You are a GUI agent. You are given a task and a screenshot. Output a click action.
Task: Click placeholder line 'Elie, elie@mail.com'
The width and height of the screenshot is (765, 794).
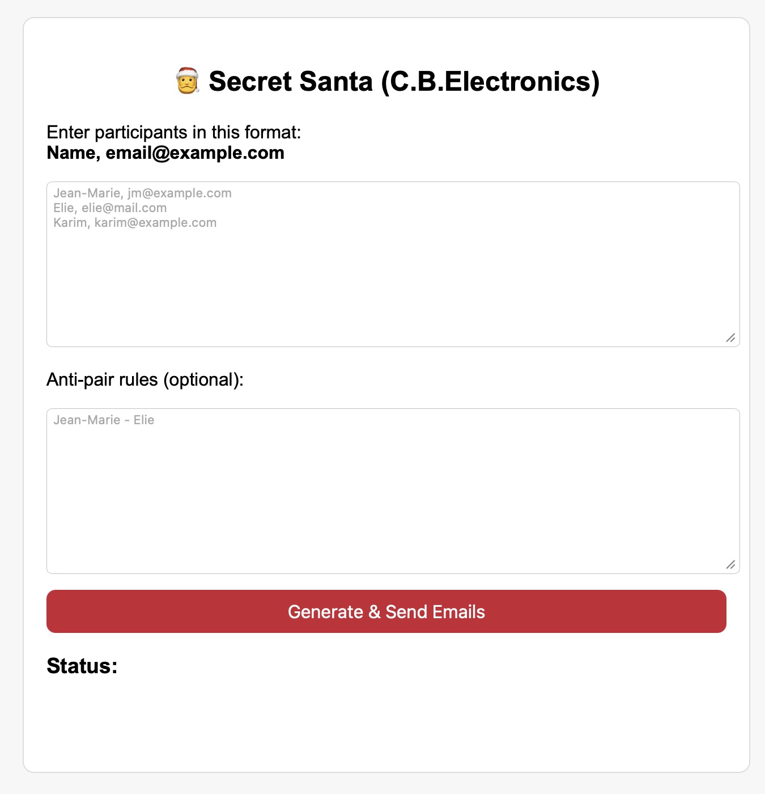coord(110,208)
